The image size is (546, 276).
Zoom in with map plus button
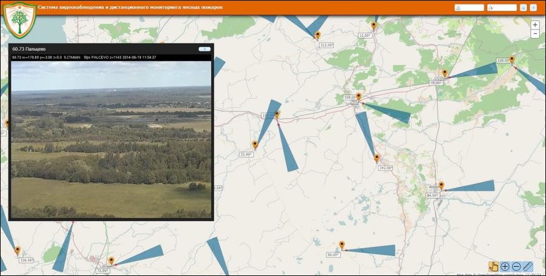[x=535, y=25]
